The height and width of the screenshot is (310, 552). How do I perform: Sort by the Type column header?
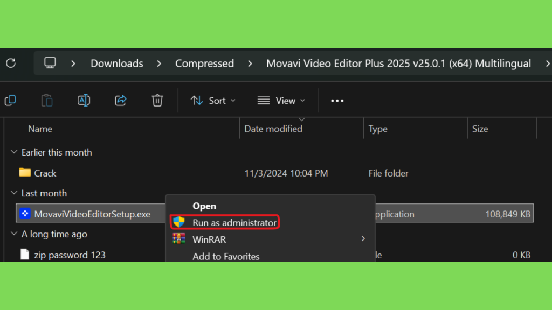pyautogui.click(x=378, y=129)
